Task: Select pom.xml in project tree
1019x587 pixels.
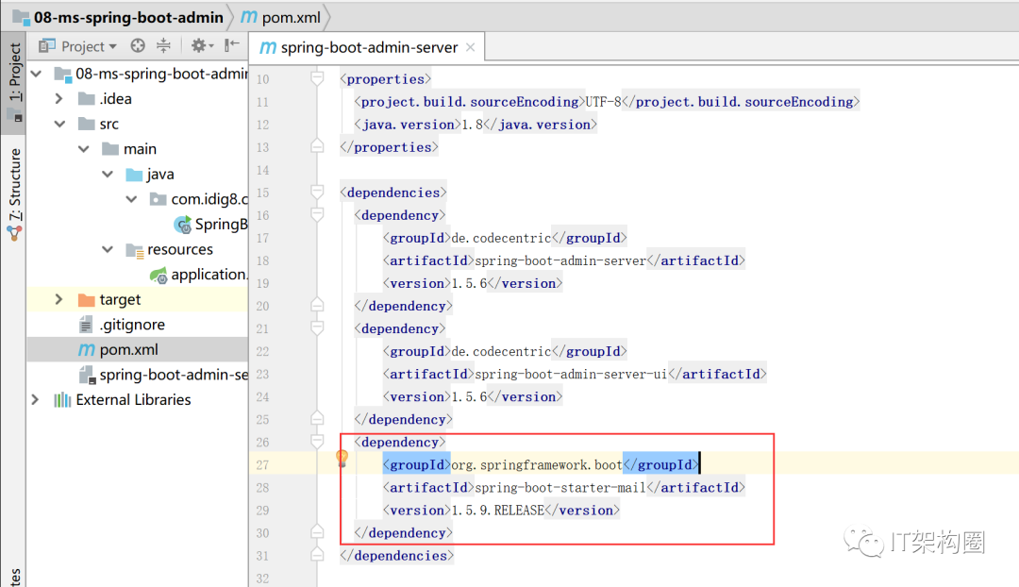Action: (128, 350)
